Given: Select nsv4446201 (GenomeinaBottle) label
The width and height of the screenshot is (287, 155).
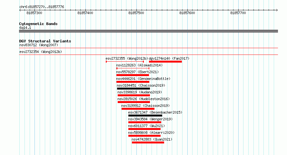Looking at the screenshot, I should (x=143, y=79).
